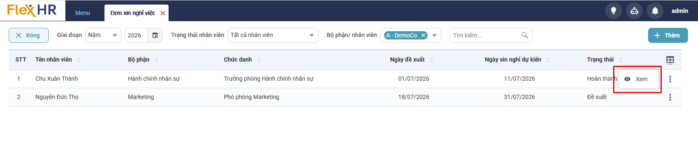Open the lightbulb suggestions icon
Screen dimensions: 698x163
(x=614, y=11)
